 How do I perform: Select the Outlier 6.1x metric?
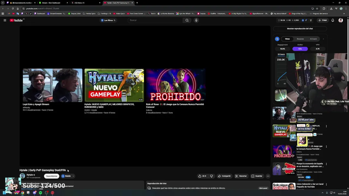click(x=300, y=49)
